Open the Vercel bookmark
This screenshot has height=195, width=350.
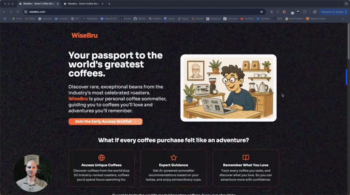[125, 19]
